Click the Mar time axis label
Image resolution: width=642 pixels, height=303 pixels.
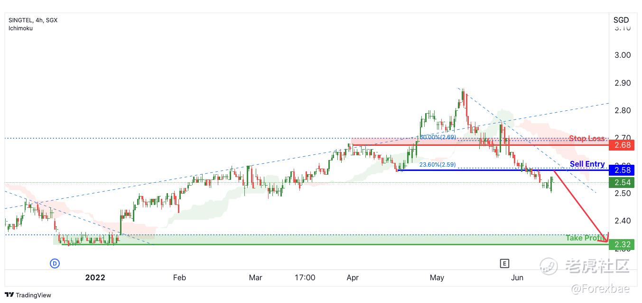[x=256, y=277]
